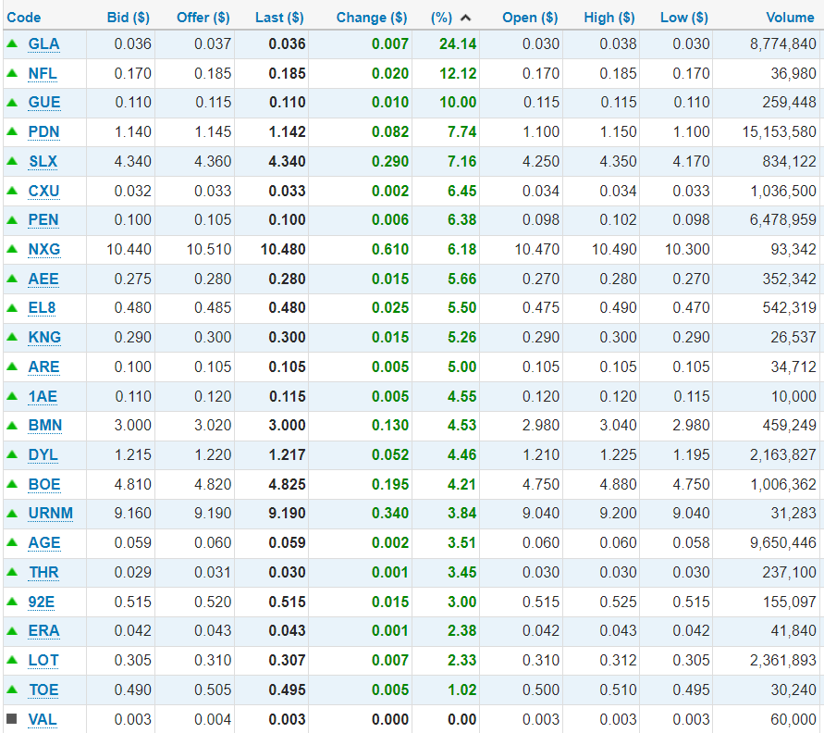The height and width of the screenshot is (733, 824).
Task: Open the EL8 stock code link
Action: pos(42,307)
